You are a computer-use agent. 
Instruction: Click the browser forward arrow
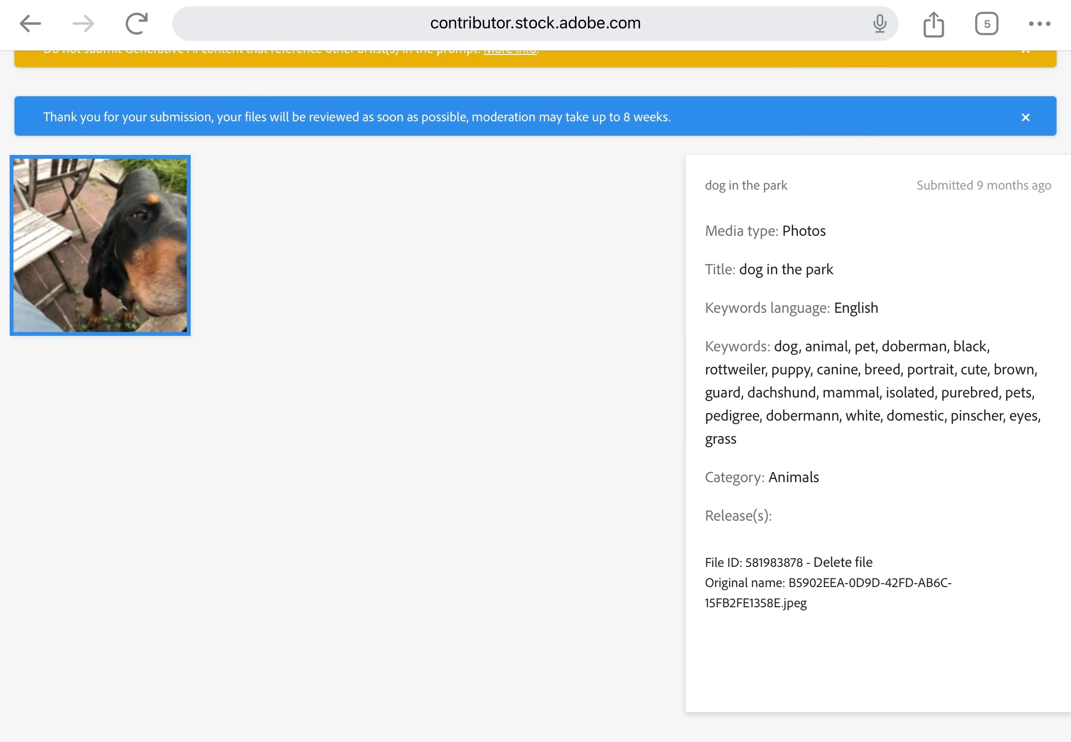(83, 24)
